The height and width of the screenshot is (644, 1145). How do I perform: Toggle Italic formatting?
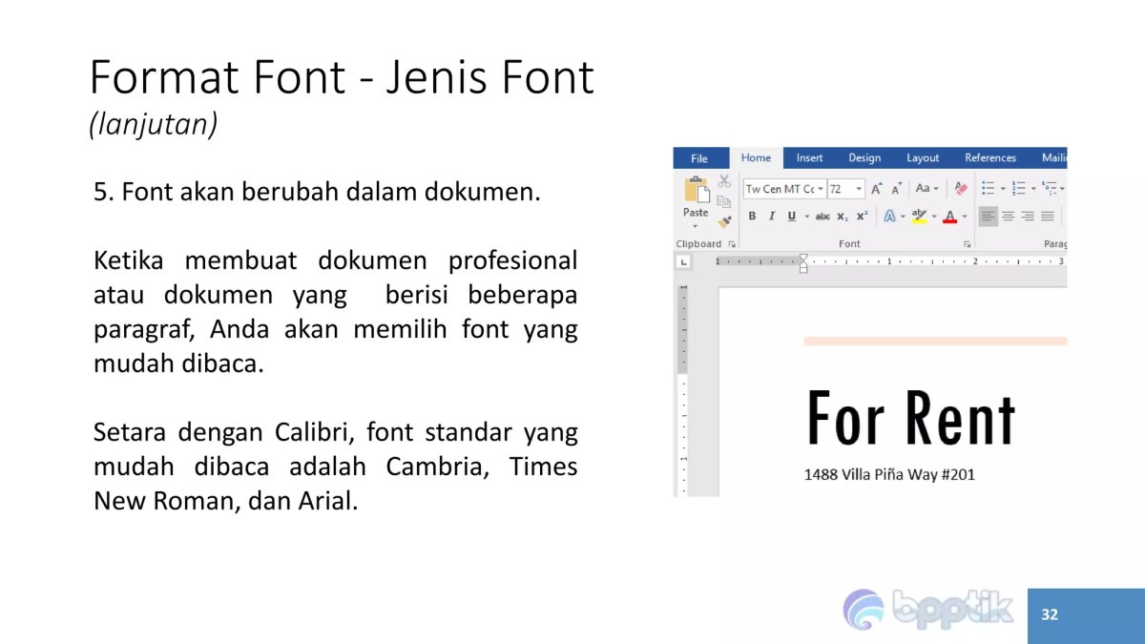(x=771, y=215)
